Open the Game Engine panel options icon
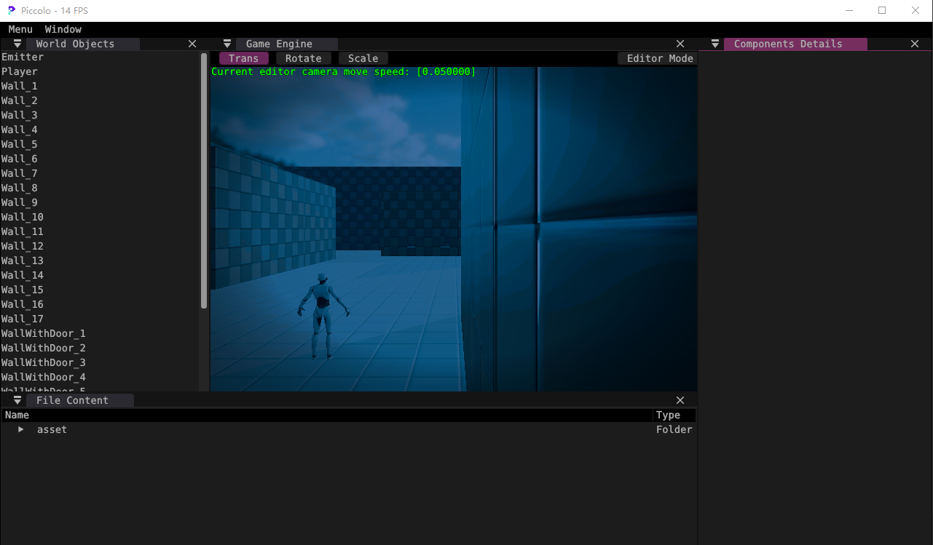Viewport: 933px width, 545px height. (226, 44)
